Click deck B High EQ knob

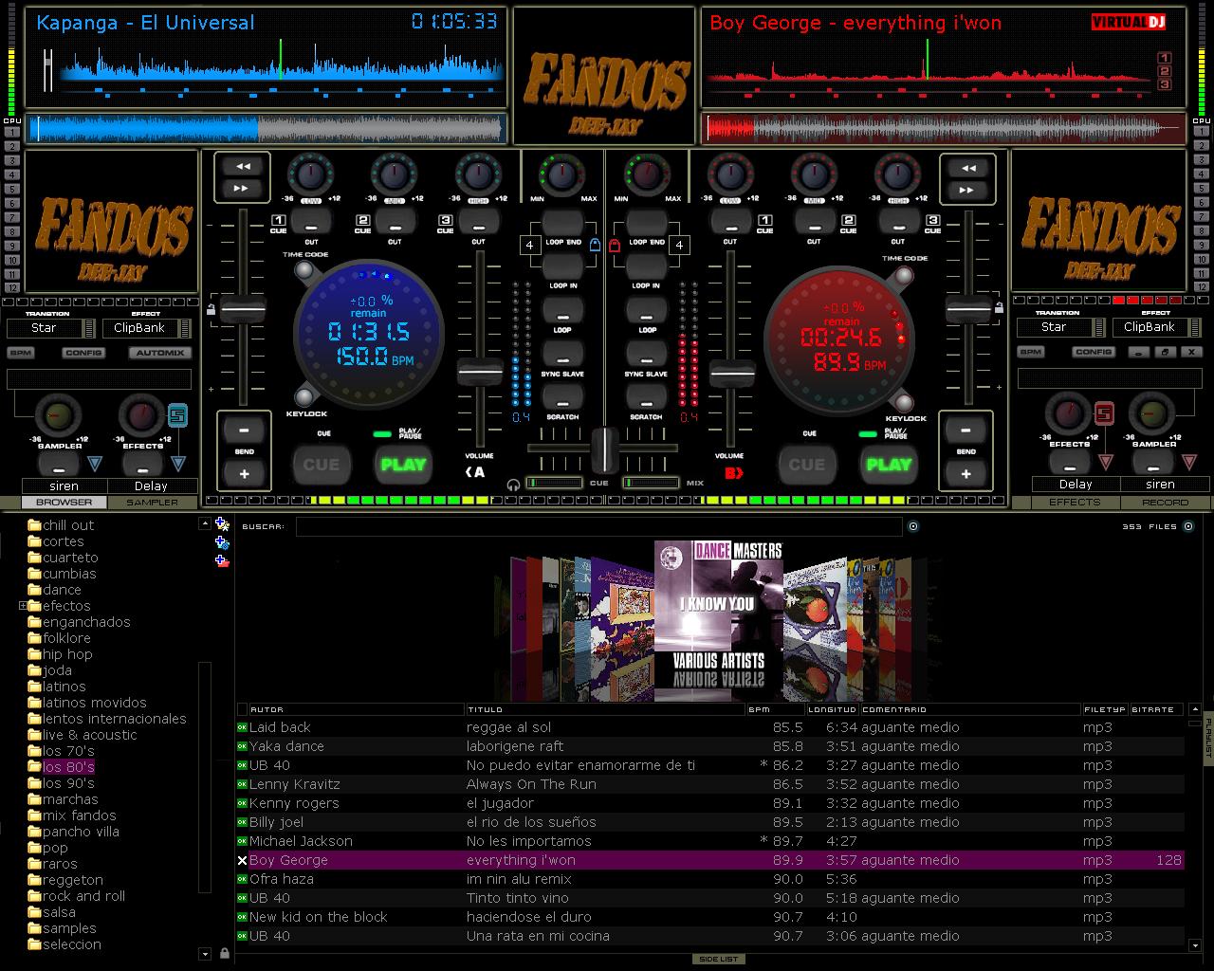(897, 174)
